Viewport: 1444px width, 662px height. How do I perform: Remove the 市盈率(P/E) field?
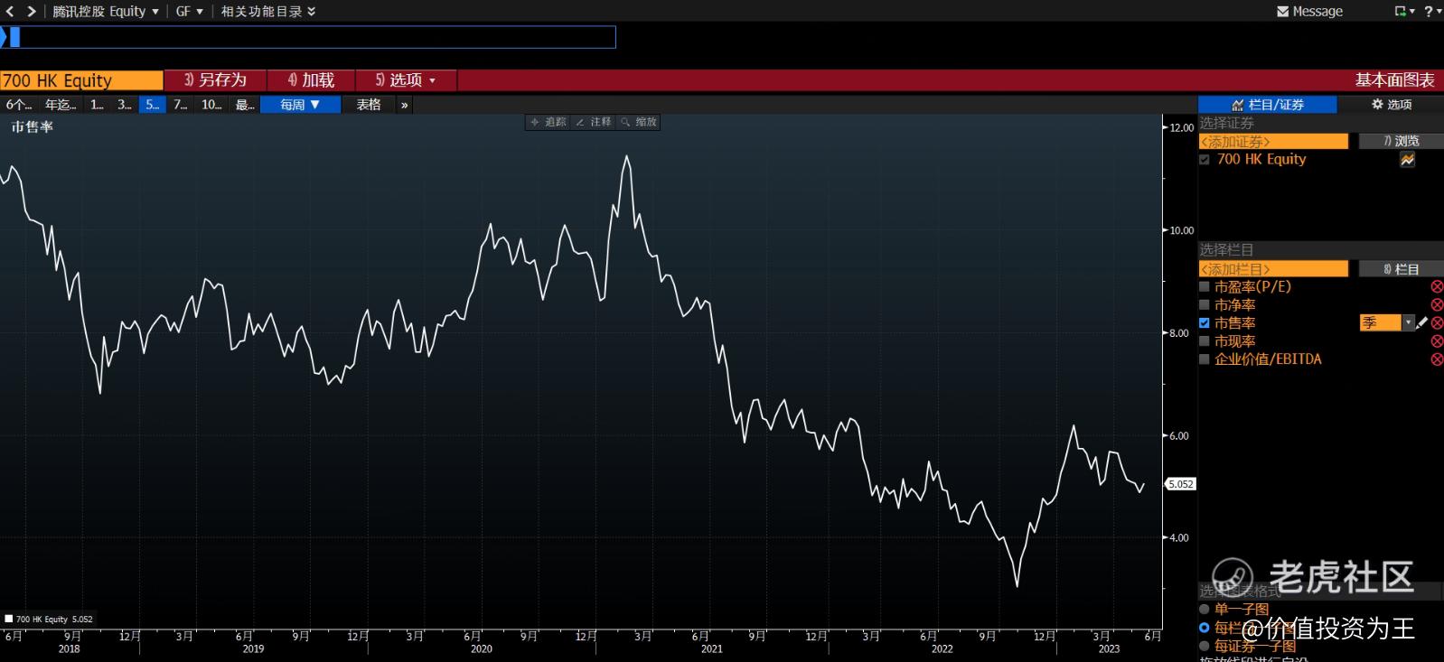coord(1437,286)
